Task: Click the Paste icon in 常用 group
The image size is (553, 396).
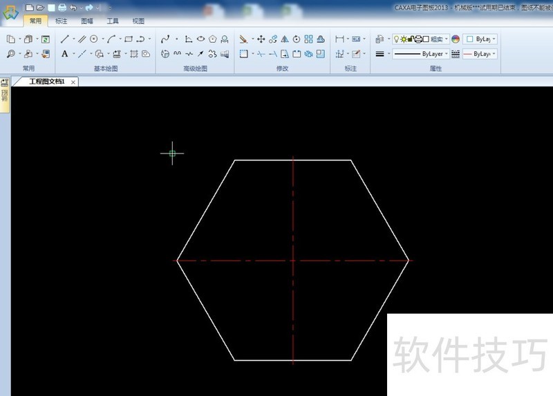Action: tap(28, 39)
